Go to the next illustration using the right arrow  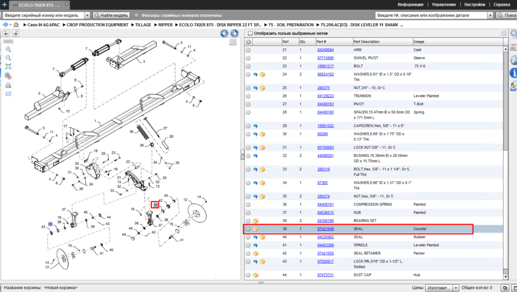(x=234, y=33)
